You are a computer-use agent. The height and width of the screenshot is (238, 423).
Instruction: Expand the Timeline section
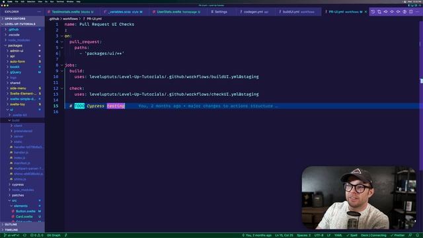pos(22,230)
